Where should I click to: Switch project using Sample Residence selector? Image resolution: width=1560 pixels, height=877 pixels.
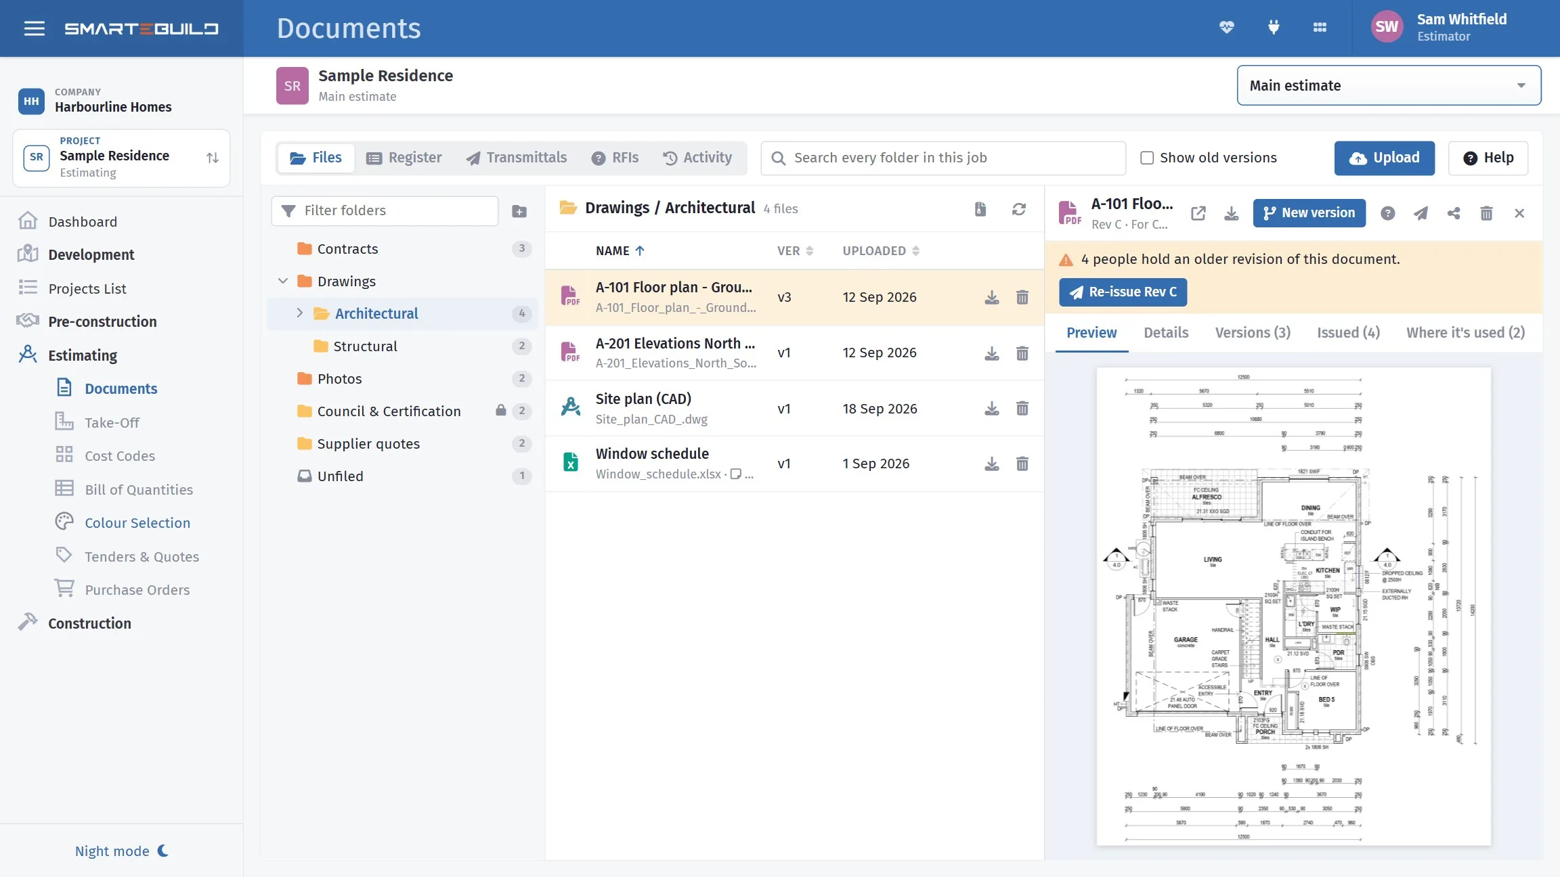(x=121, y=158)
